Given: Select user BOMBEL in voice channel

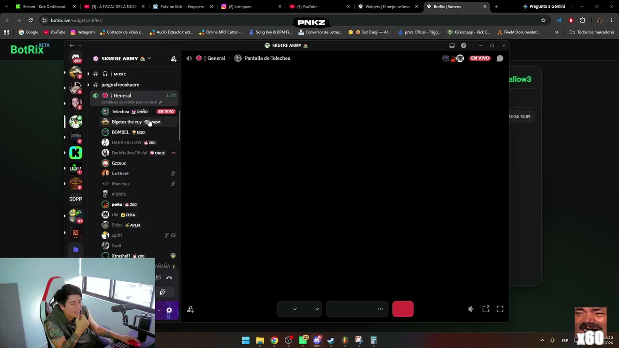Looking at the screenshot, I should (138, 132).
